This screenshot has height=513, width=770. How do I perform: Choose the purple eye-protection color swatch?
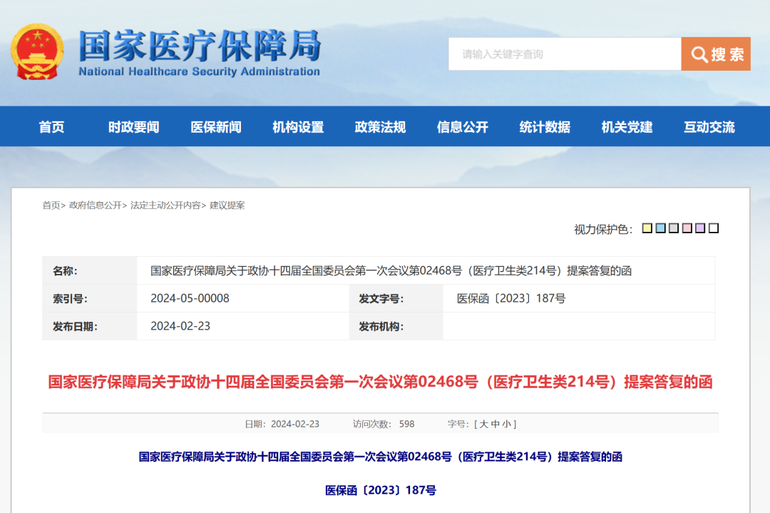click(700, 228)
